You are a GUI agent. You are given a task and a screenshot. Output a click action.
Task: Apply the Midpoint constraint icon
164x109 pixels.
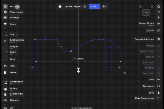pos(159,68)
